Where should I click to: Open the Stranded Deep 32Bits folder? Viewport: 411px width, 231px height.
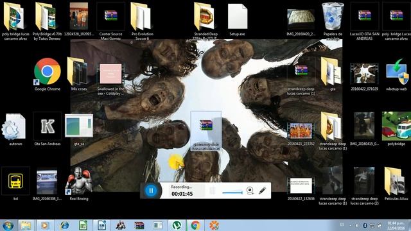(x=205, y=21)
